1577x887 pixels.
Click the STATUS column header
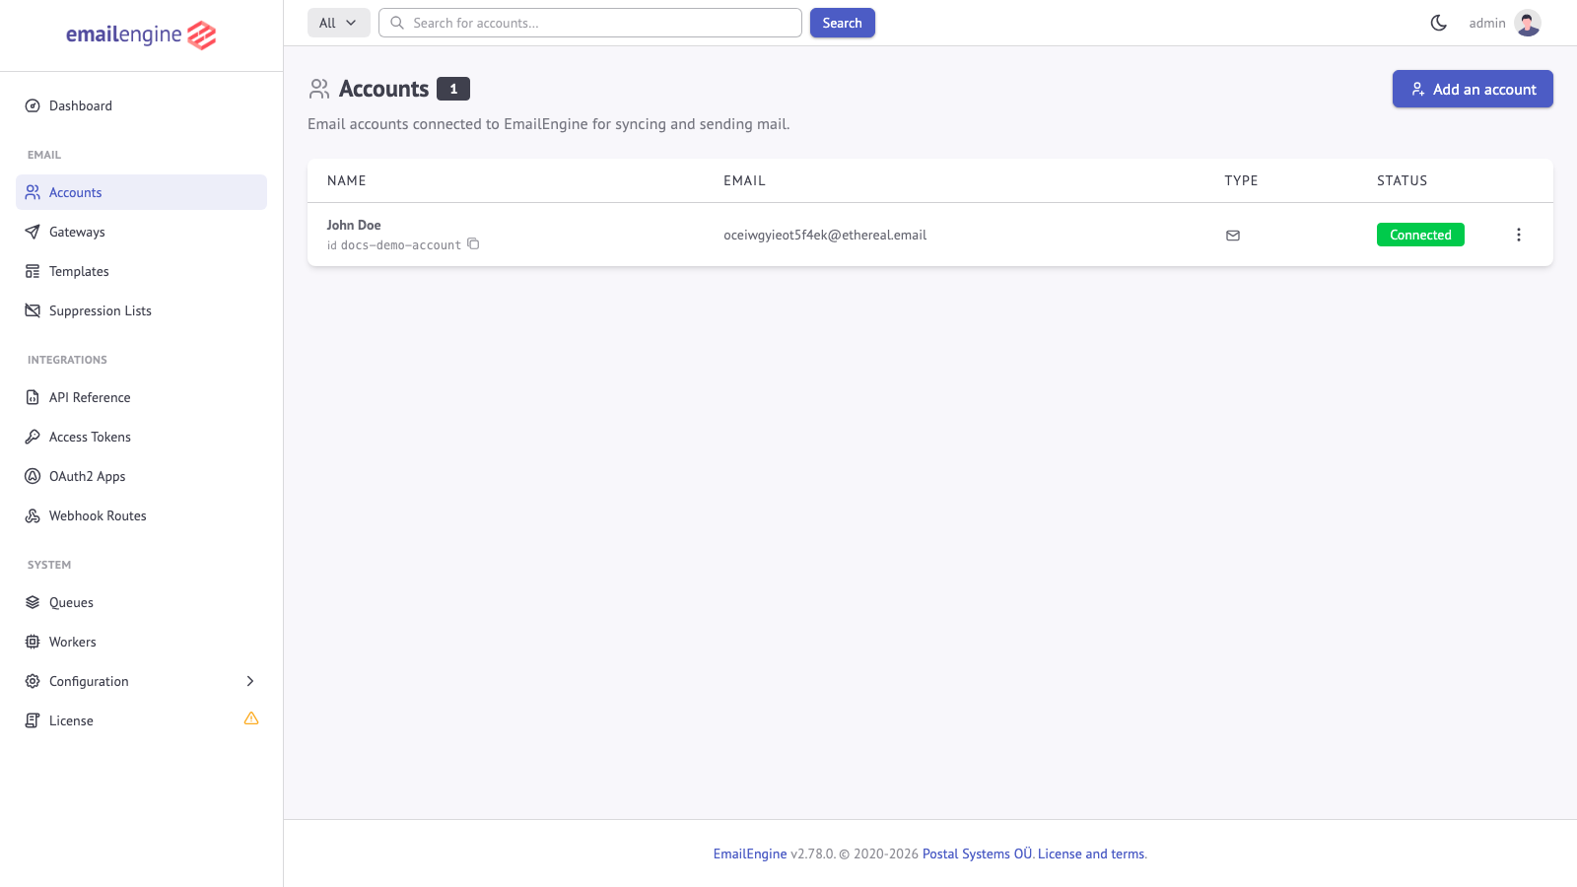click(x=1402, y=180)
